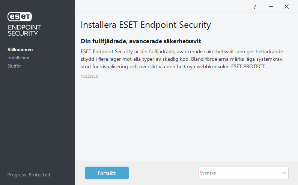298x185 pixels.
Task: Close the ESET installer window
Action: coord(287,7)
